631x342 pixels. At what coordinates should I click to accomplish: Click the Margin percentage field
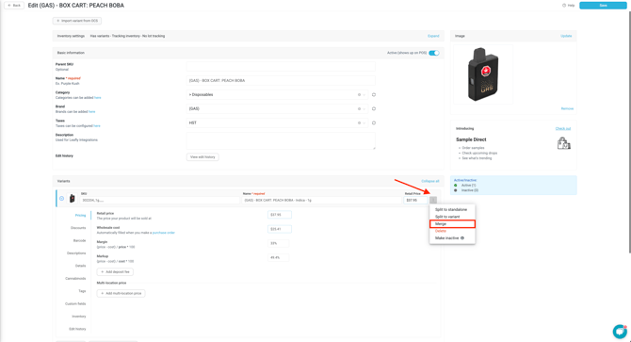[x=278, y=243]
